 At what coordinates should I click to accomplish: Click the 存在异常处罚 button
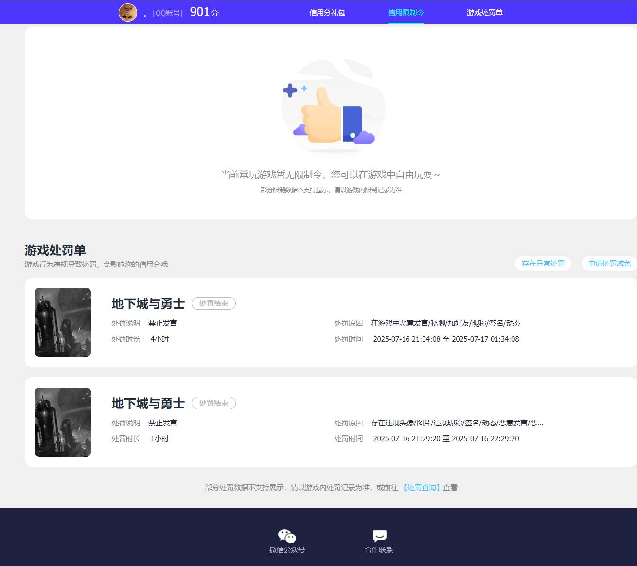[543, 264]
